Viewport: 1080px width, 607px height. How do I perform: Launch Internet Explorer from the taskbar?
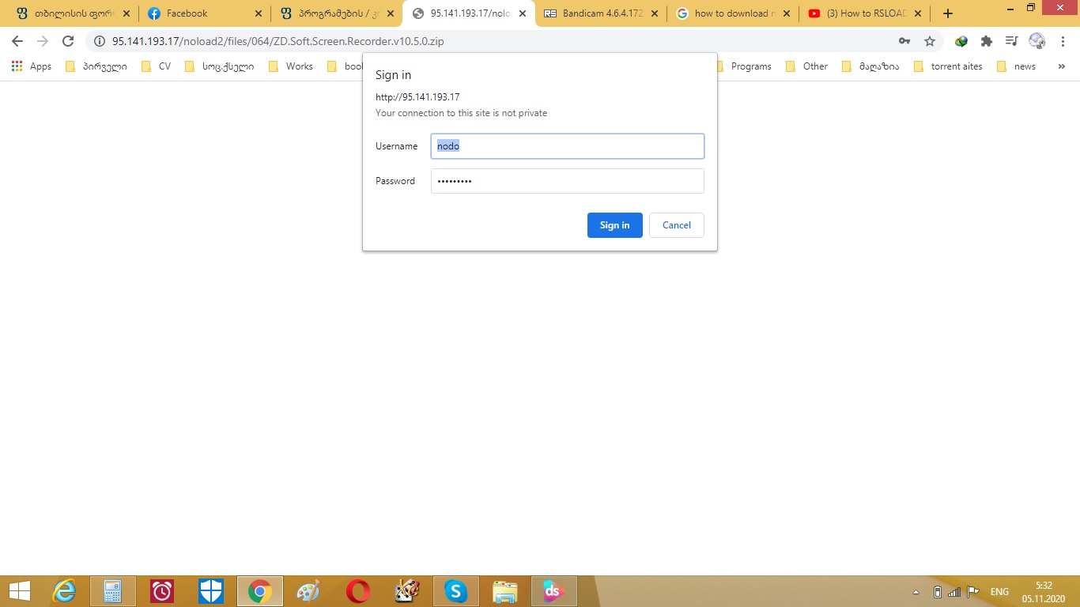(64, 591)
